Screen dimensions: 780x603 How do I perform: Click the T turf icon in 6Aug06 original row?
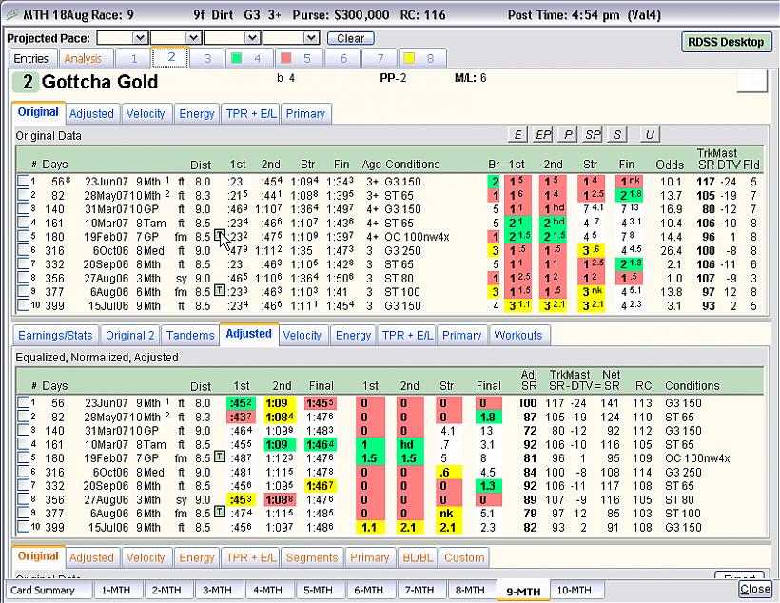[x=220, y=290]
